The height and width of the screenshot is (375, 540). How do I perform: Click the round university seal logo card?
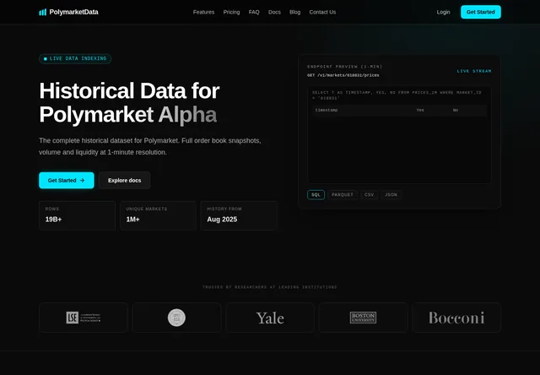[x=176, y=318]
